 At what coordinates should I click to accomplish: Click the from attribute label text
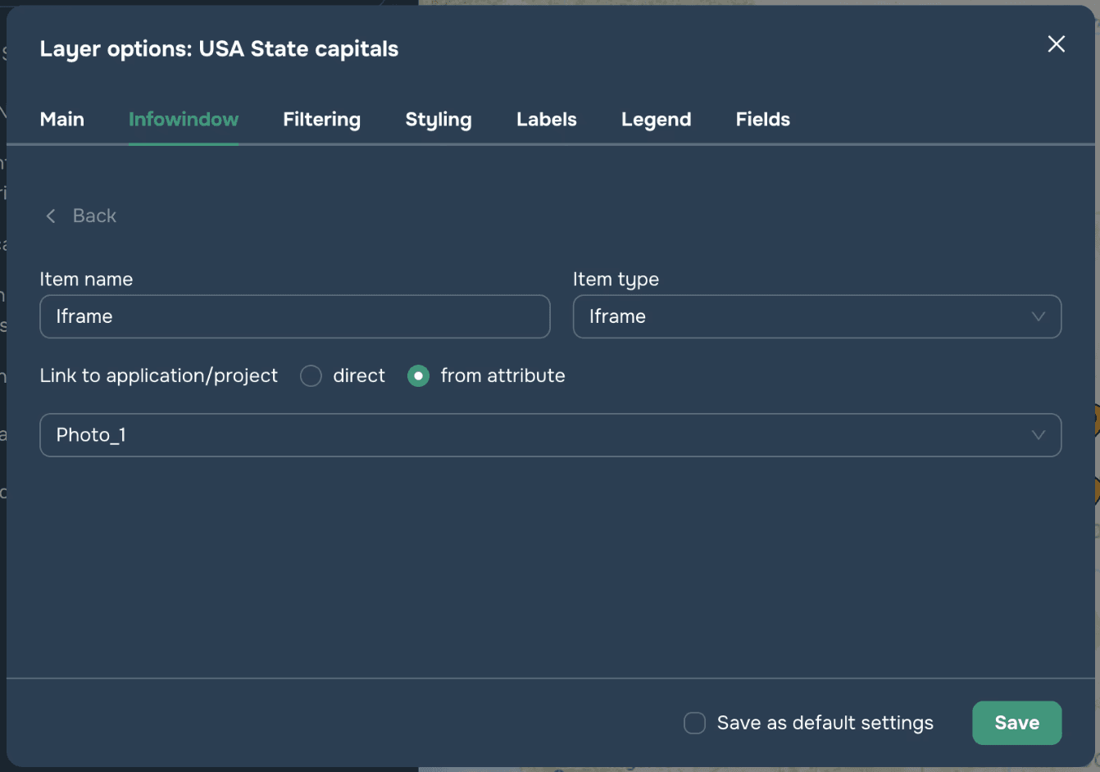(502, 376)
